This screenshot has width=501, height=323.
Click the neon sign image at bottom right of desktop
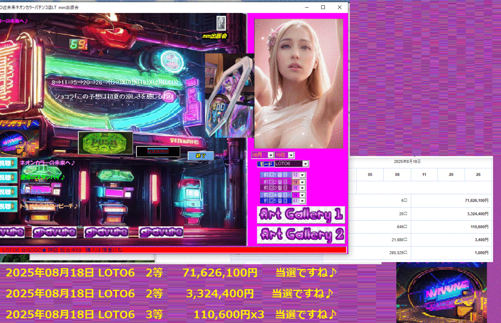click(441, 293)
